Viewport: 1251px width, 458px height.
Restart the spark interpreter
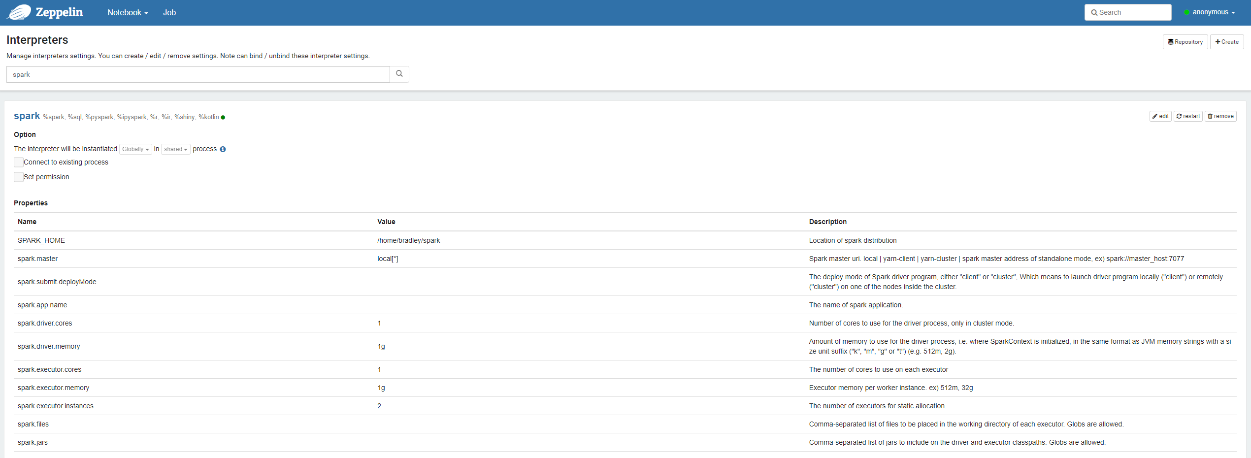click(x=1188, y=116)
